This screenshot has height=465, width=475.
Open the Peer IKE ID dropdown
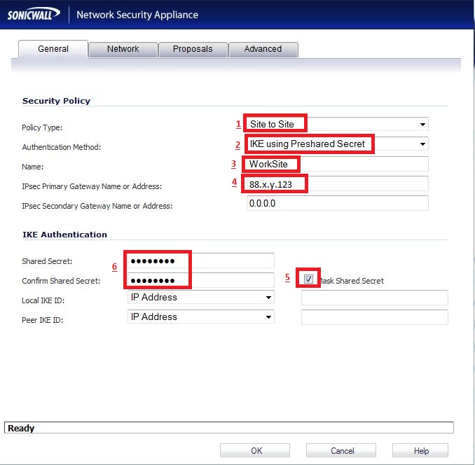[x=200, y=317]
